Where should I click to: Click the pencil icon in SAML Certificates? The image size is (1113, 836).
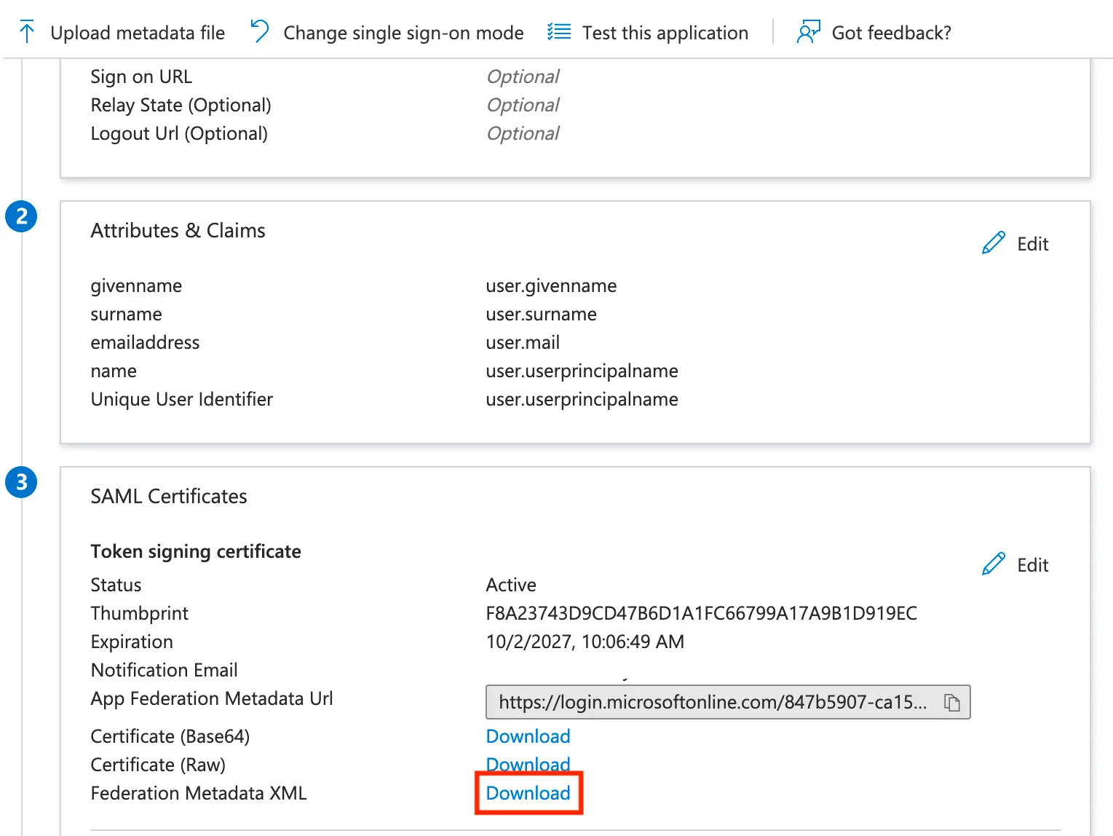[994, 564]
